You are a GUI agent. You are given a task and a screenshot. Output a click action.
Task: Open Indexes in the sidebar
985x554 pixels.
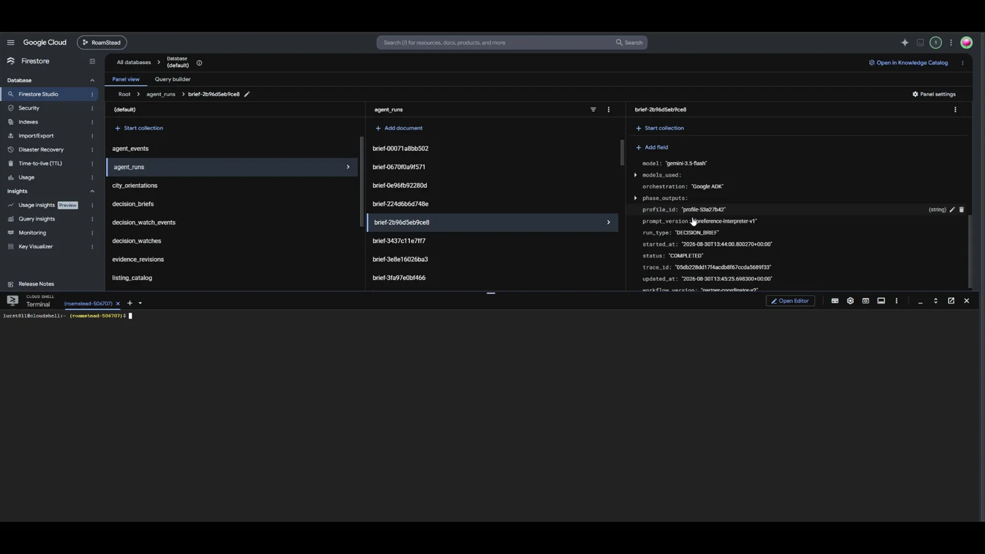pos(28,122)
